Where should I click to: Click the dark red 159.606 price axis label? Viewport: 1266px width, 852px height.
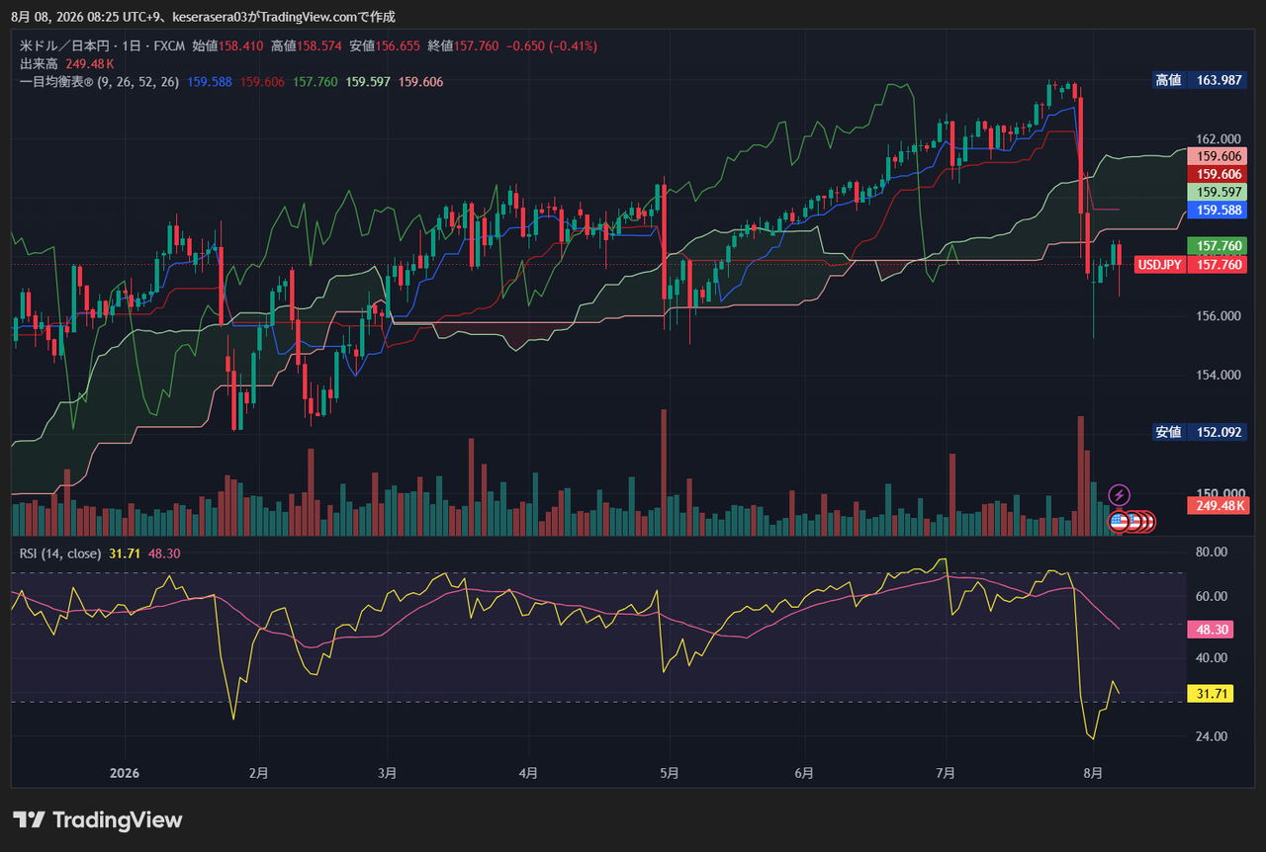(x=1218, y=174)
